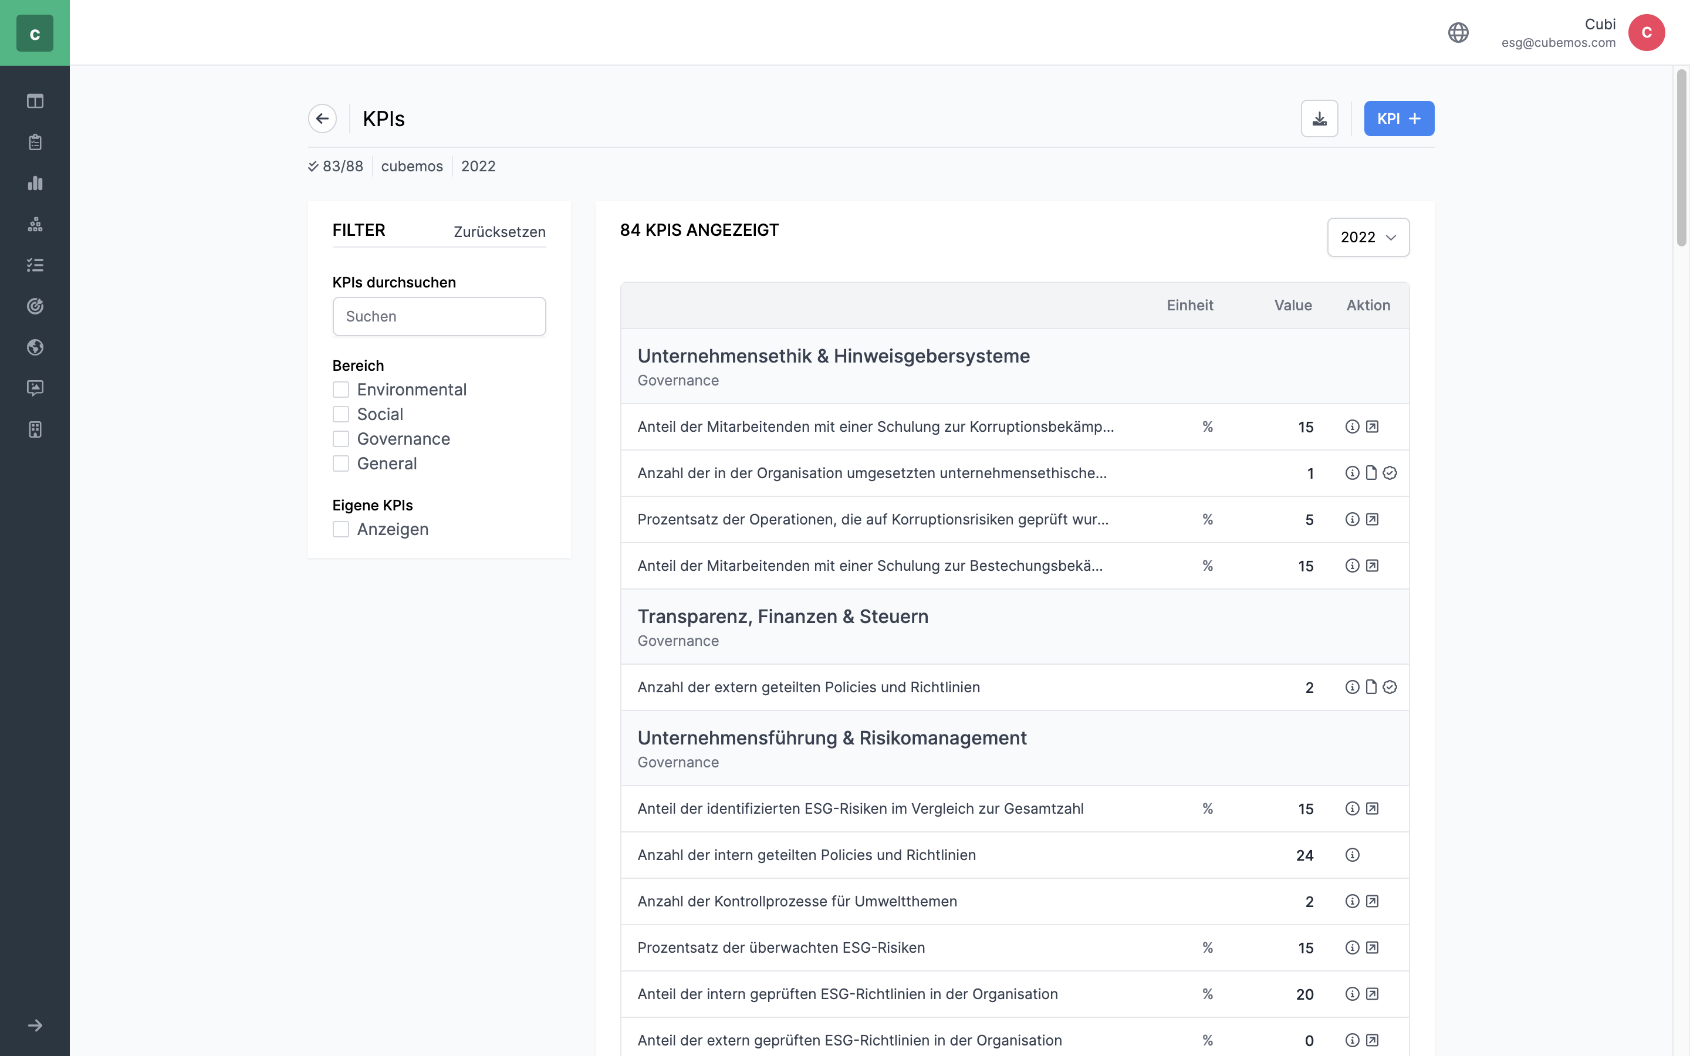This screenshot has height=1056, width=1690.
Task: Open the target goals icon in sidebar
Action: click(x=35, y=306)
